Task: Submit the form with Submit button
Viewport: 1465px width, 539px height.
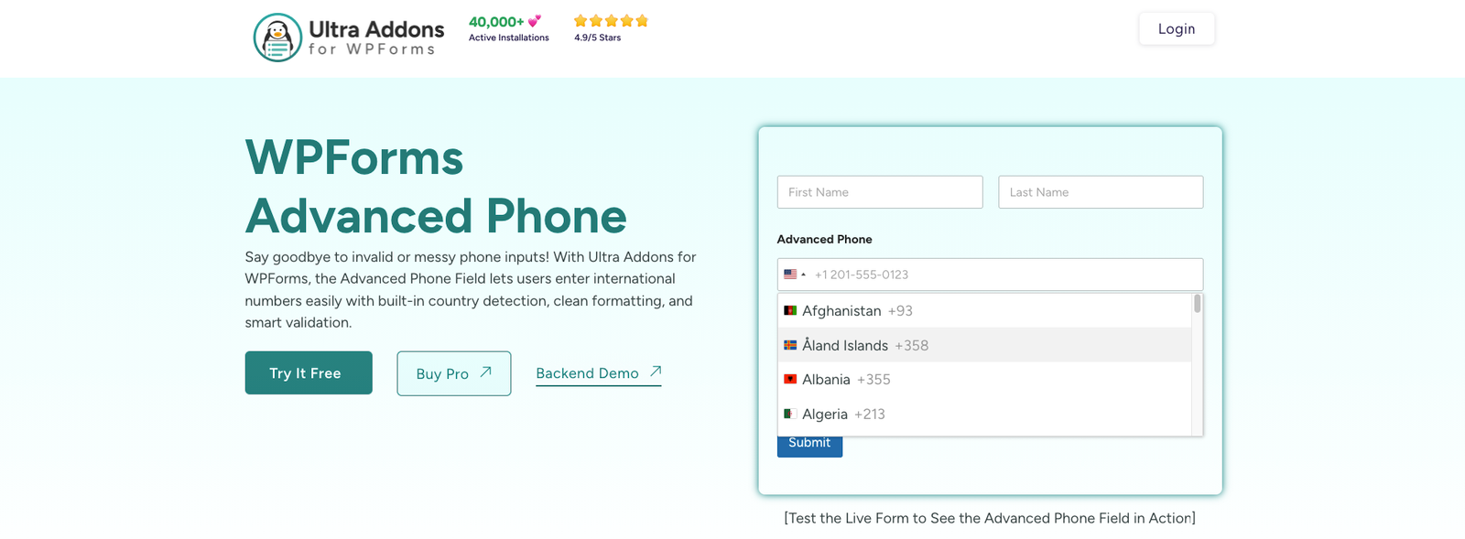Action: click(x=809, y=445)
